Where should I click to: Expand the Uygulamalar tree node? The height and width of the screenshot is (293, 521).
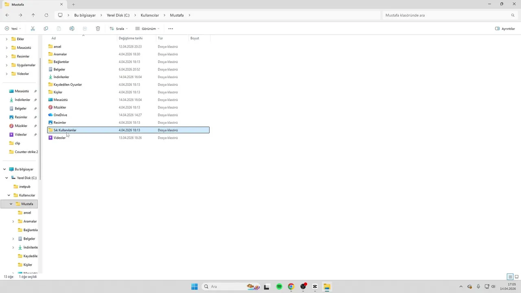click(x=7, y=65)
